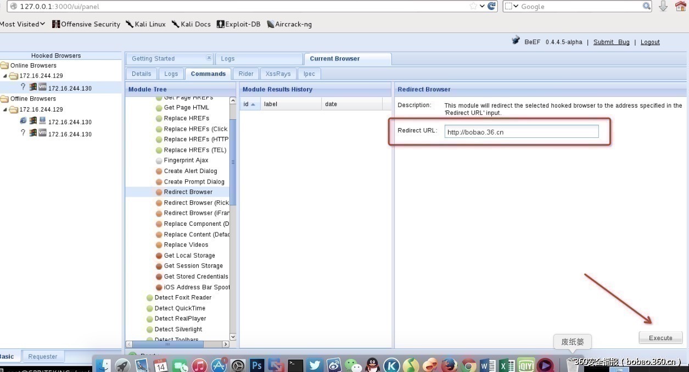Close the Getting Started tab
Viewport: 689px width, 372px height.
tap(209, 58)
